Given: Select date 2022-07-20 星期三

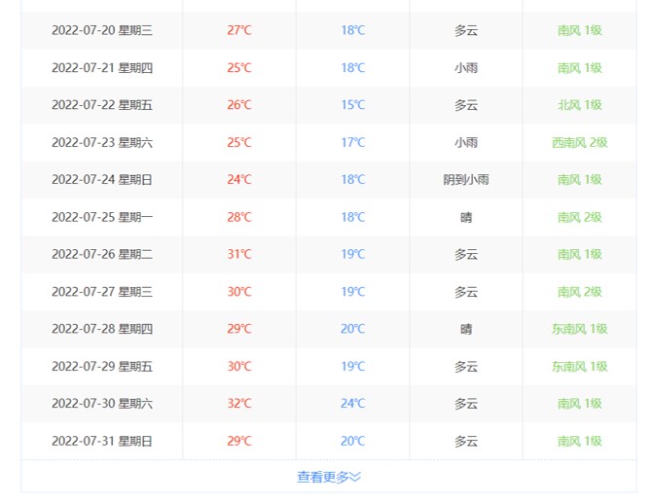Looking at the screenshot, I should [x=102, y=30].
